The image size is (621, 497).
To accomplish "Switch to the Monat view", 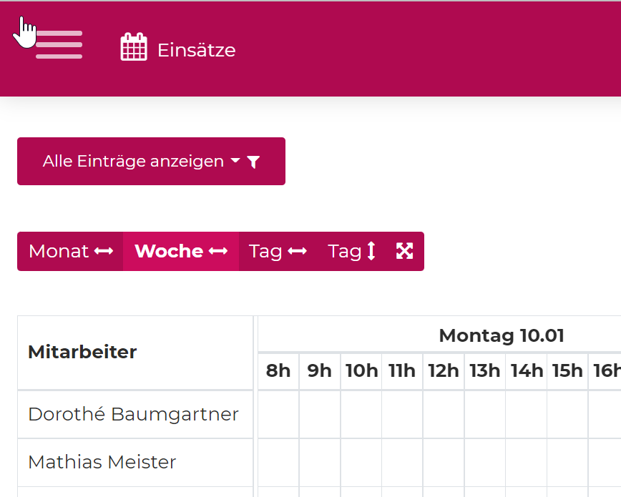I will click(x=70, y=251).
